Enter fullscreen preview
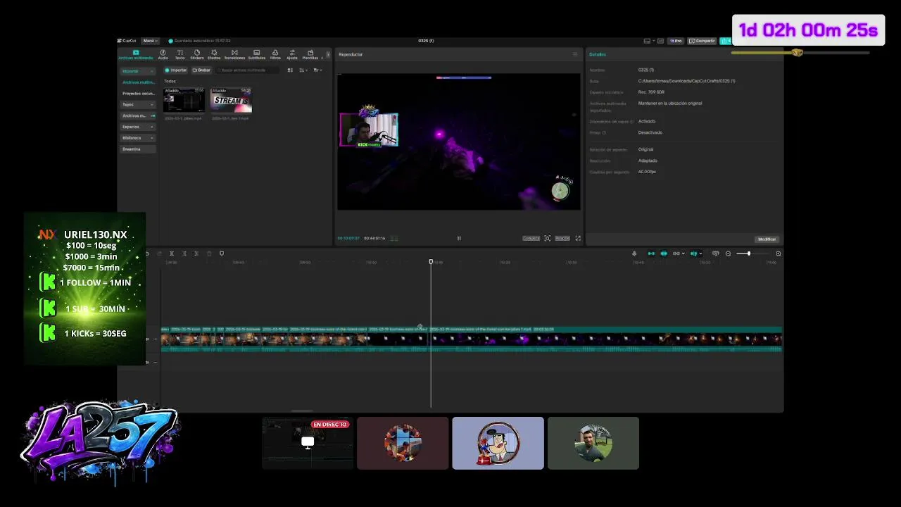 pos(578,238)
